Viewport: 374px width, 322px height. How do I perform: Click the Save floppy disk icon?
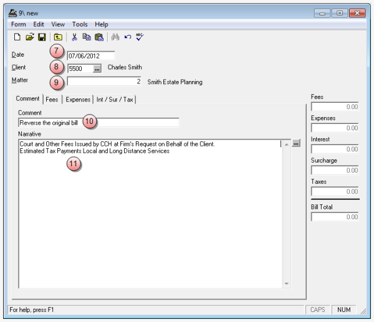[42, 37]
